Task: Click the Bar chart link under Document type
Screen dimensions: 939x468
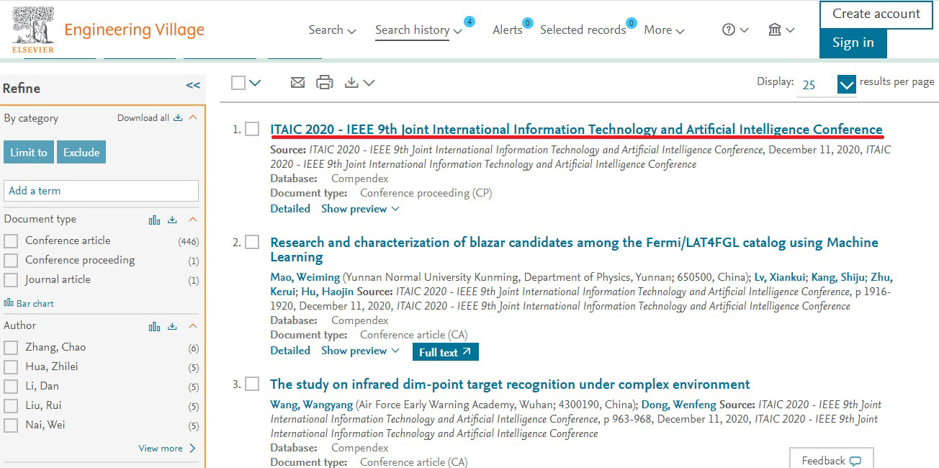Action: tap(29, 304)
